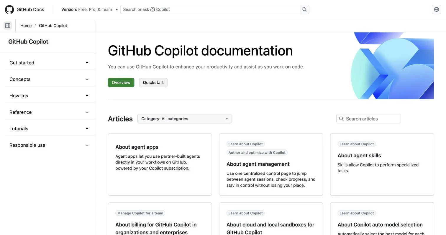Click the 'Use one centralized control page' description

point(271,179)
